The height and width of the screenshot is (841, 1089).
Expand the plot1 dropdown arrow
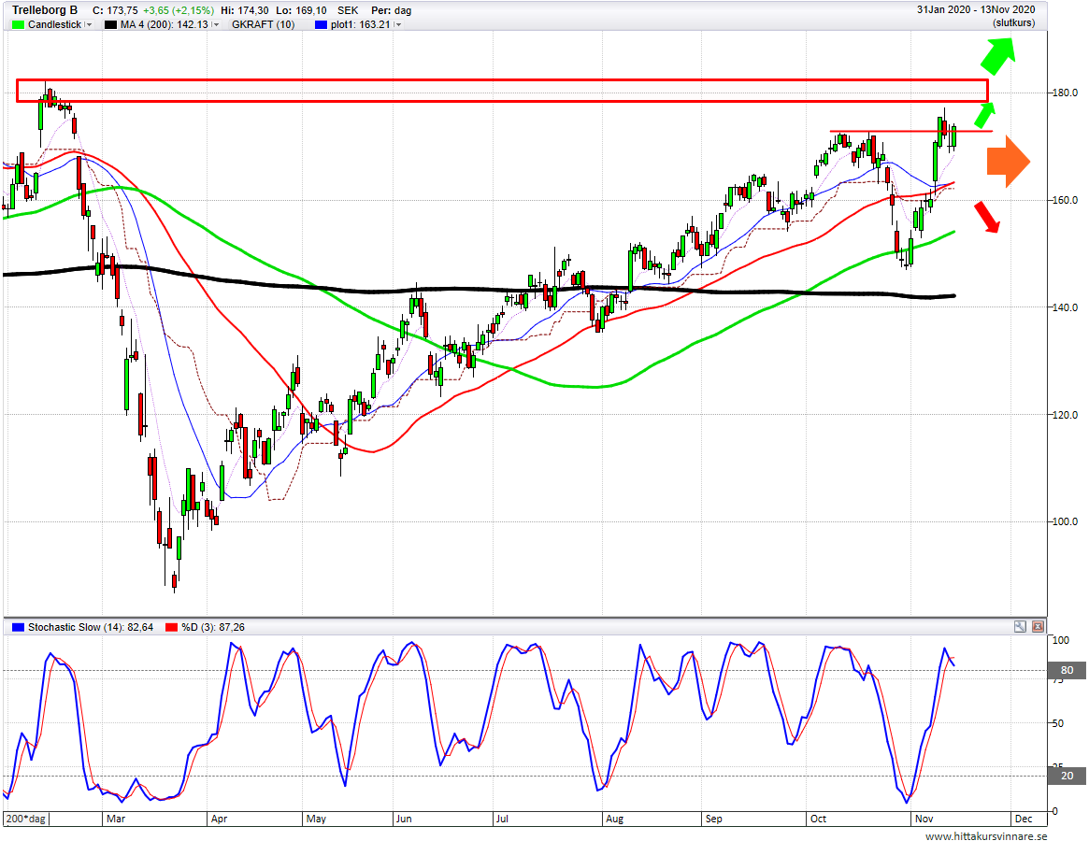397,24
